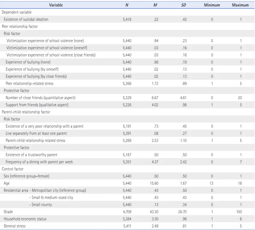Select 'Number of close friends (quantitative aspect)'

click(40, 98)
